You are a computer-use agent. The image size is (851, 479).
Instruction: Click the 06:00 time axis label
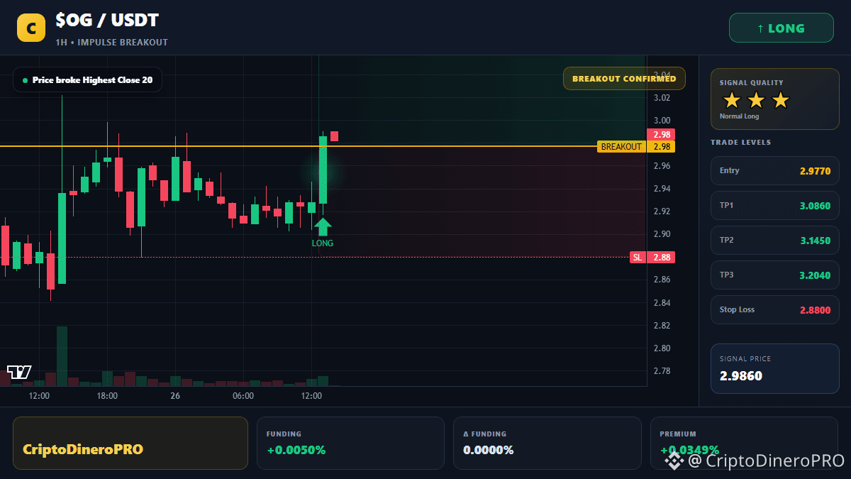point(243,396)
